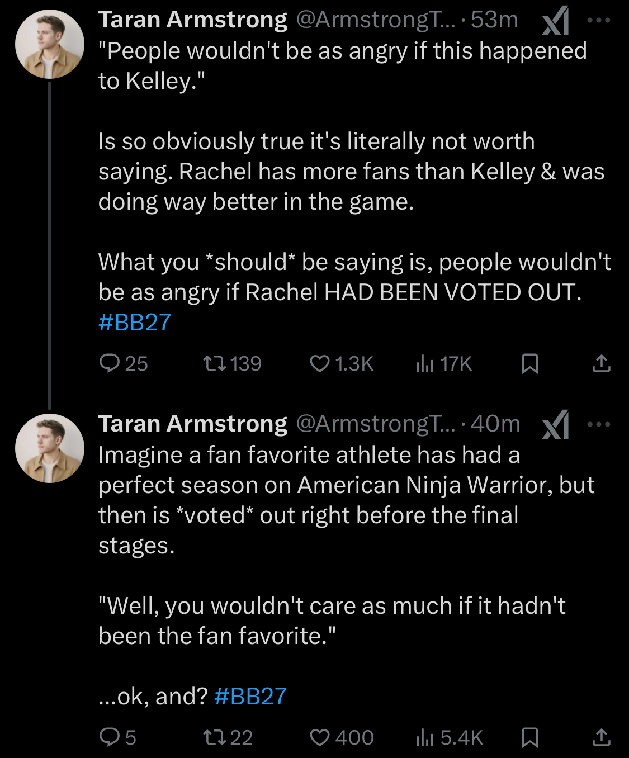Image resolution: width=629 pixels, height=758 pixels.
Task: Open #BB27 hashtag after "...ok, and?"
Action: point(250,697)
